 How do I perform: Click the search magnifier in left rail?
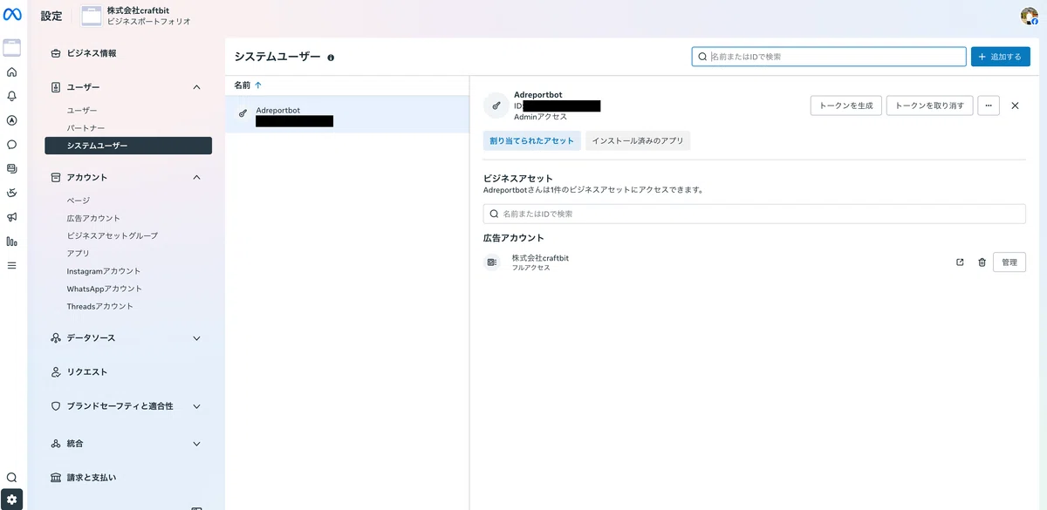tap(11, 477)
